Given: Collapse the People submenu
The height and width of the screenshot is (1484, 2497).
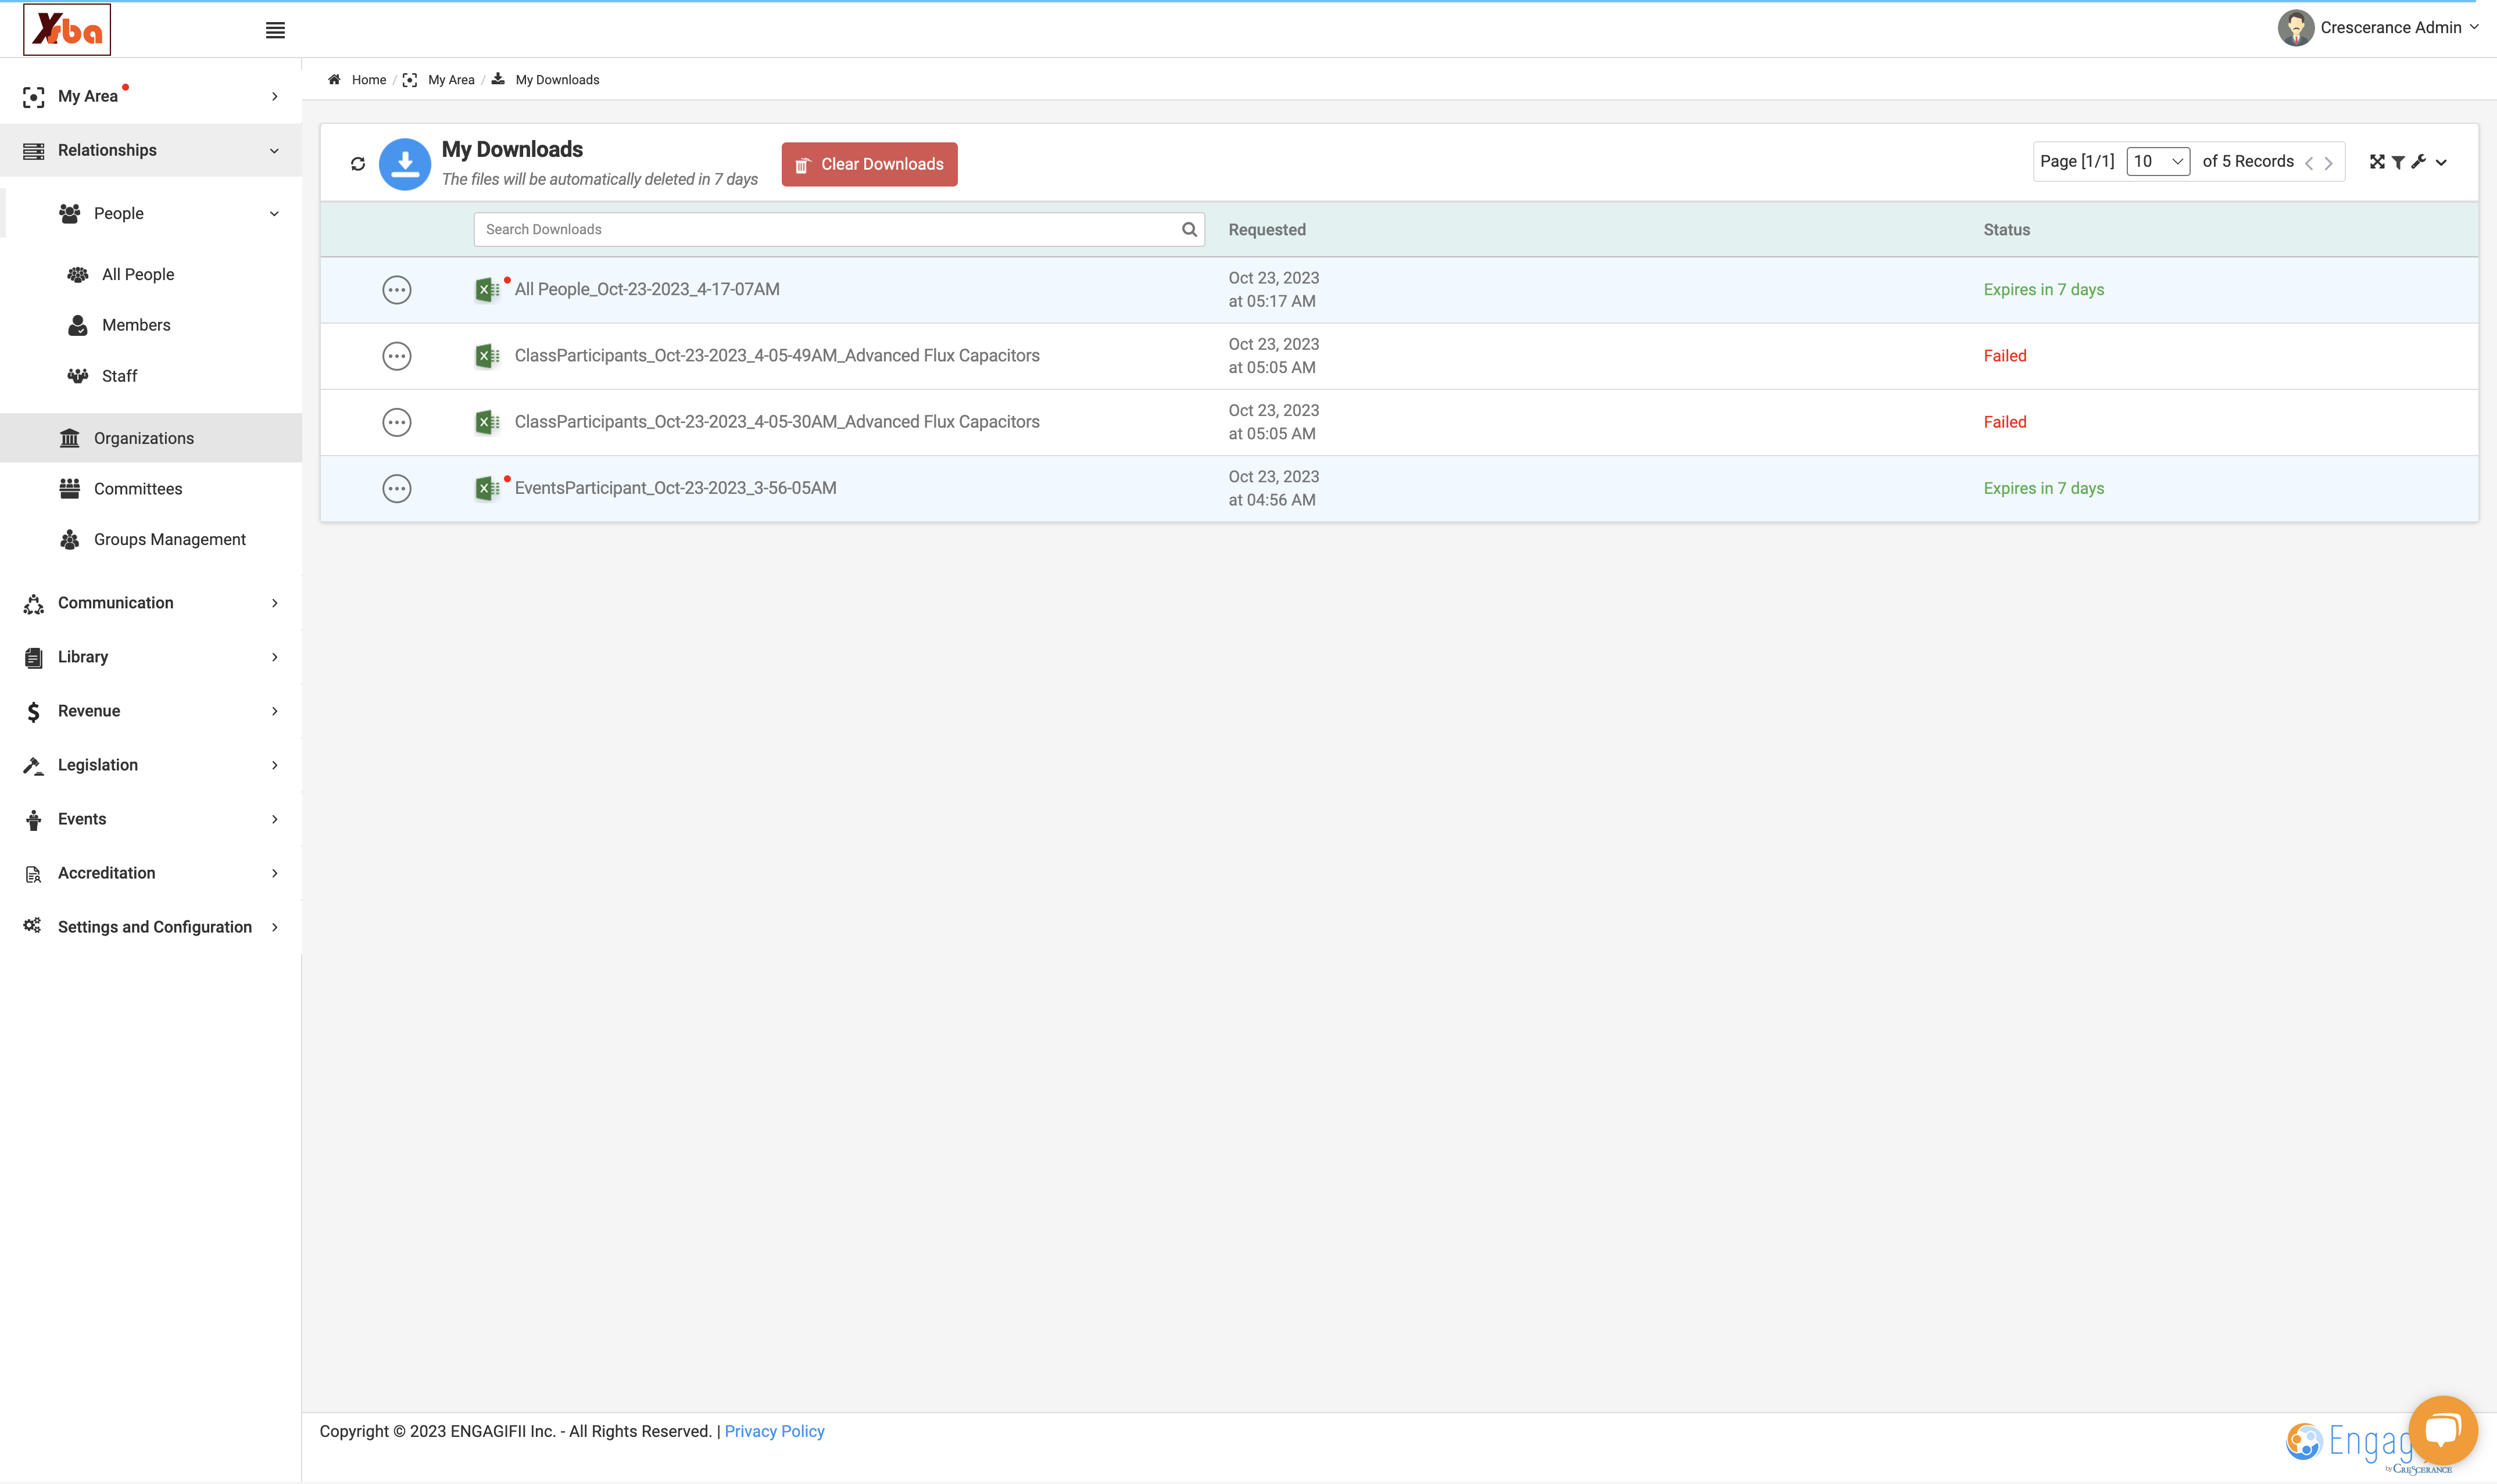Looking at the screenshot, I should pos(151,213).
